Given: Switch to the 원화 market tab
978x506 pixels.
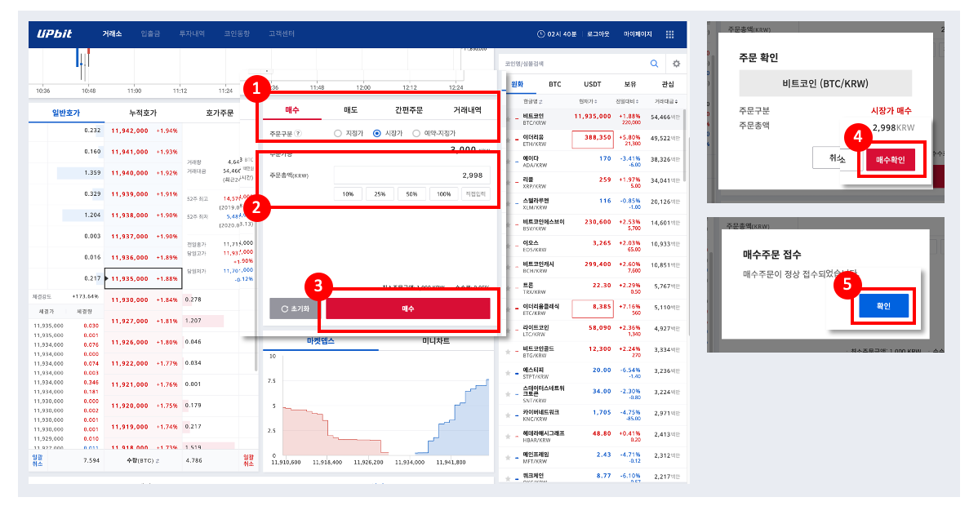Looking at the screenshot, I should tap(517, 84).
